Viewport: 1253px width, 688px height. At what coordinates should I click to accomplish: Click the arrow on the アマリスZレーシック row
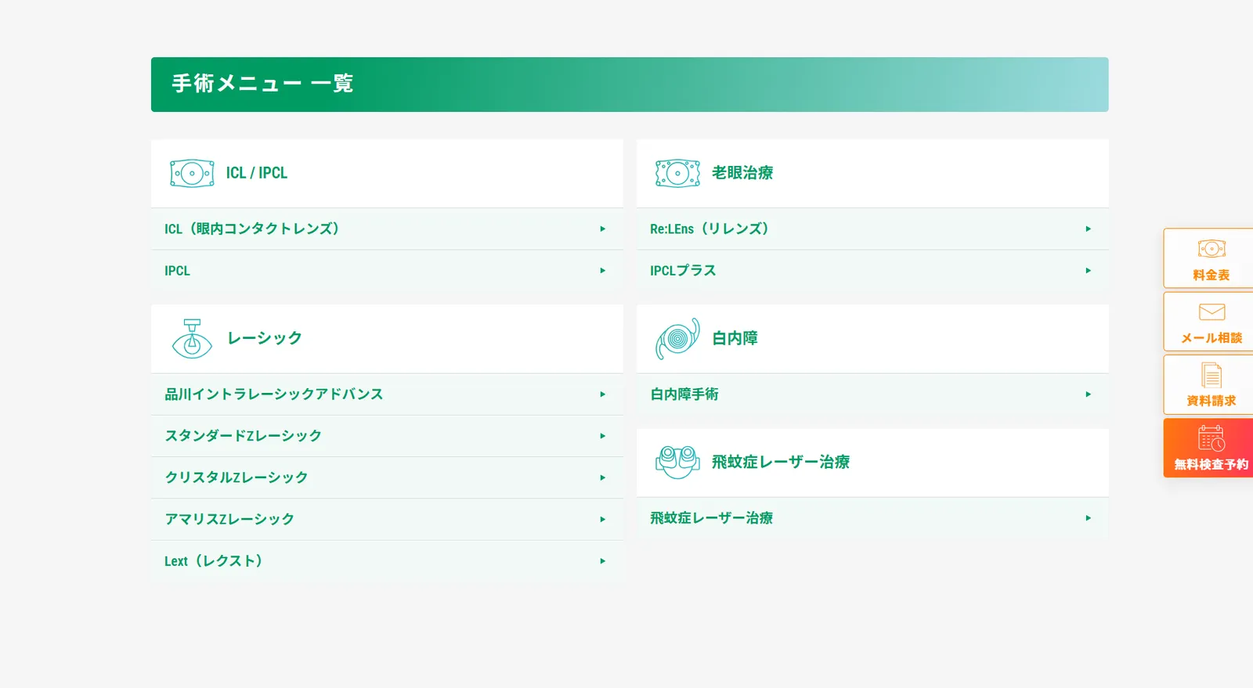(x=603, y=520)
